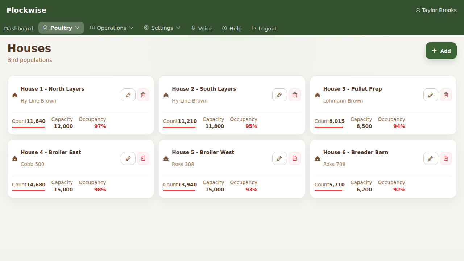Go to the Dashboard page
This screenshot has height=261, width=464.
pyautogui.click(x=18, y=29)
